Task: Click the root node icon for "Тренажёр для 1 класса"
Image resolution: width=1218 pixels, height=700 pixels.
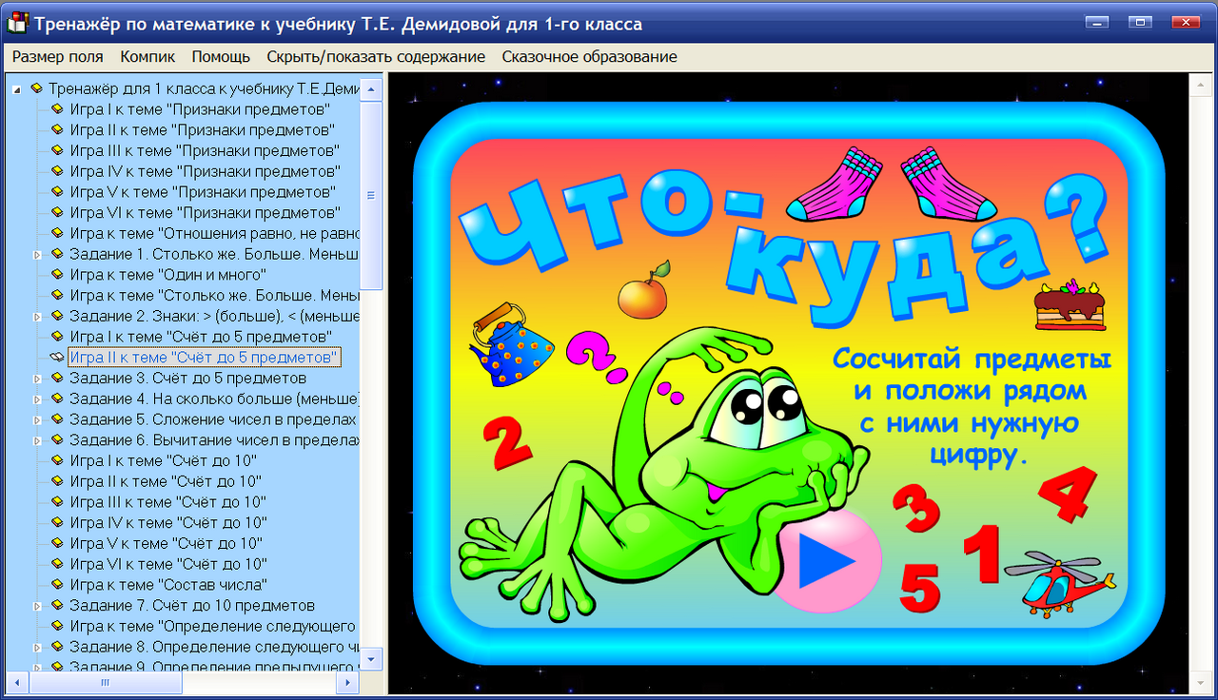Action: 38,87
